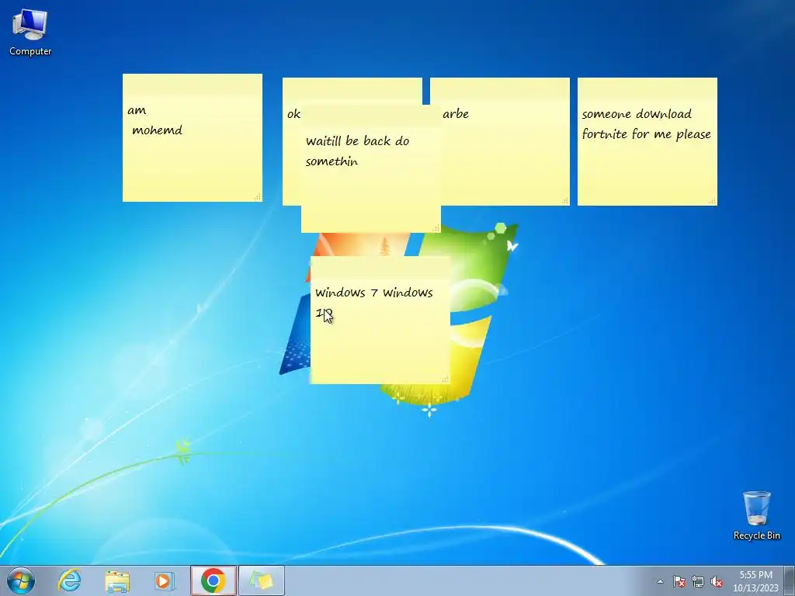Image resolution: width=795 pixels, height=596 pixels.
Task: Grab resize grip of 'am mohemd' note
Action: coord(258,196)
